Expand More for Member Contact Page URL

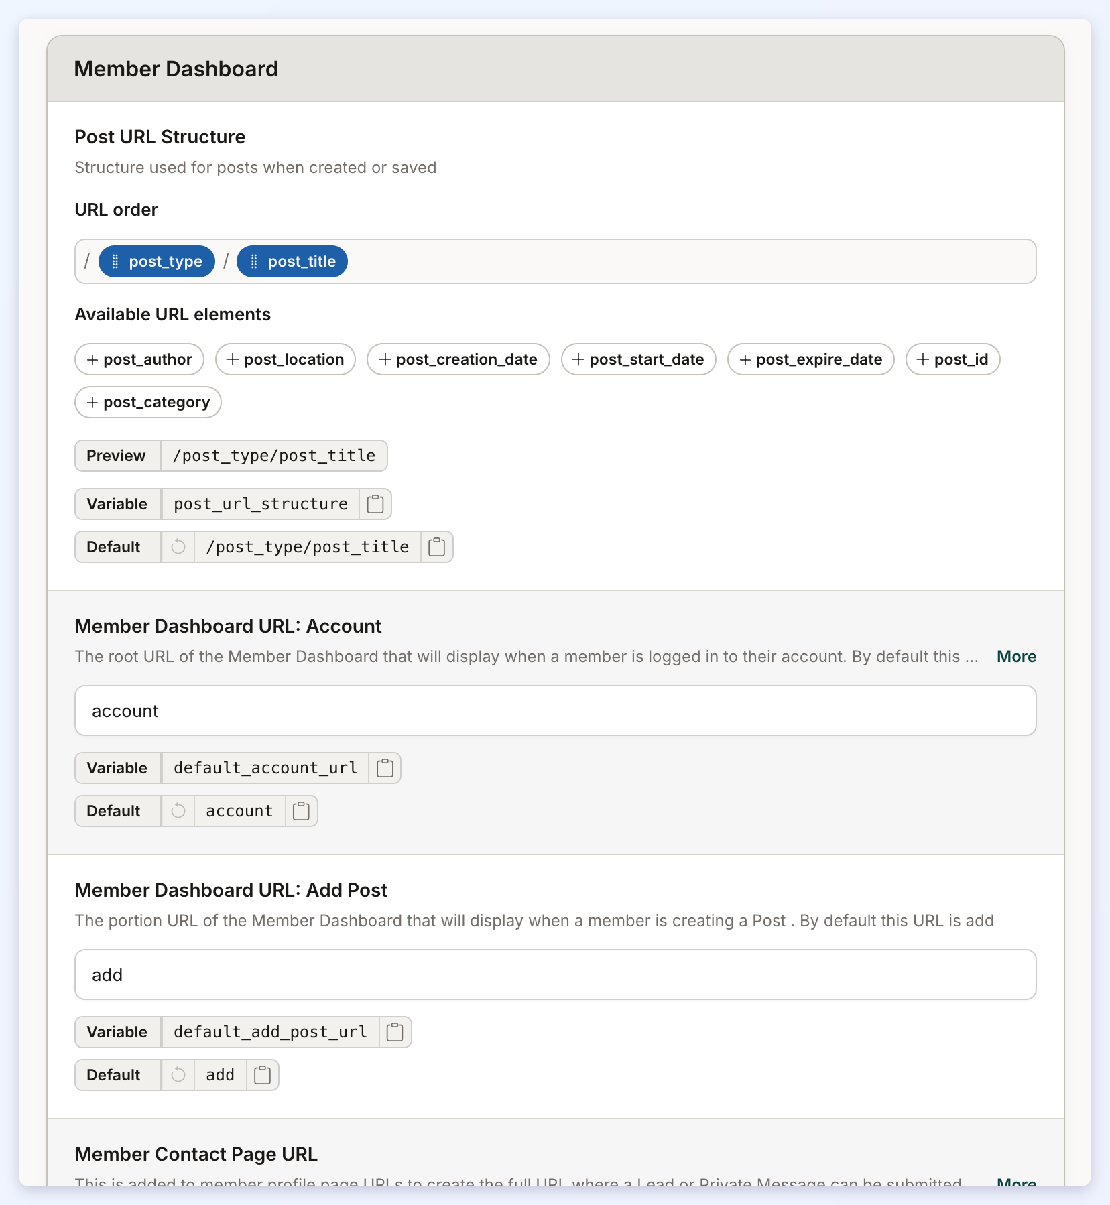coord(1016,1182)
